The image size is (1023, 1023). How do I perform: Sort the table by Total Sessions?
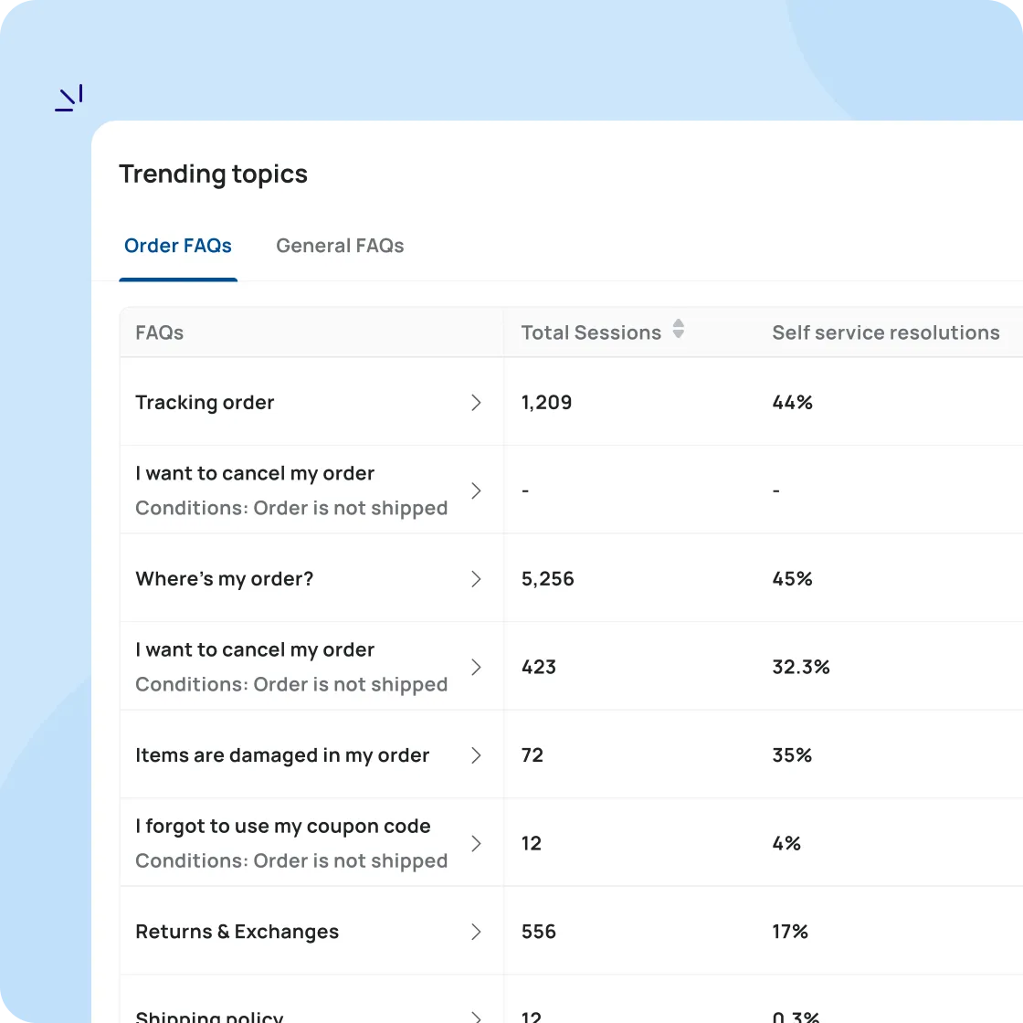pyautogui.click(x=591, y=332)
